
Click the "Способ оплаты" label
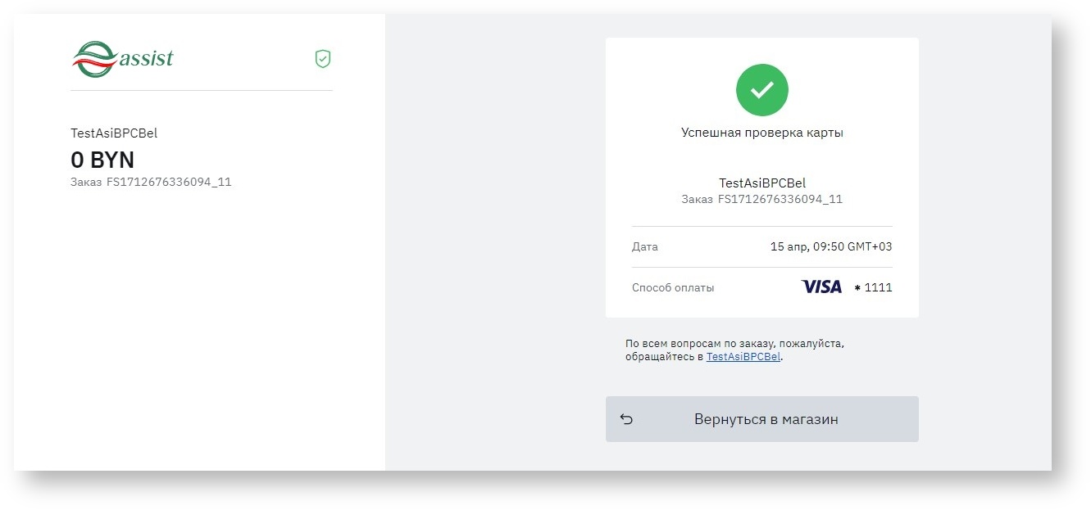[673, 287]
